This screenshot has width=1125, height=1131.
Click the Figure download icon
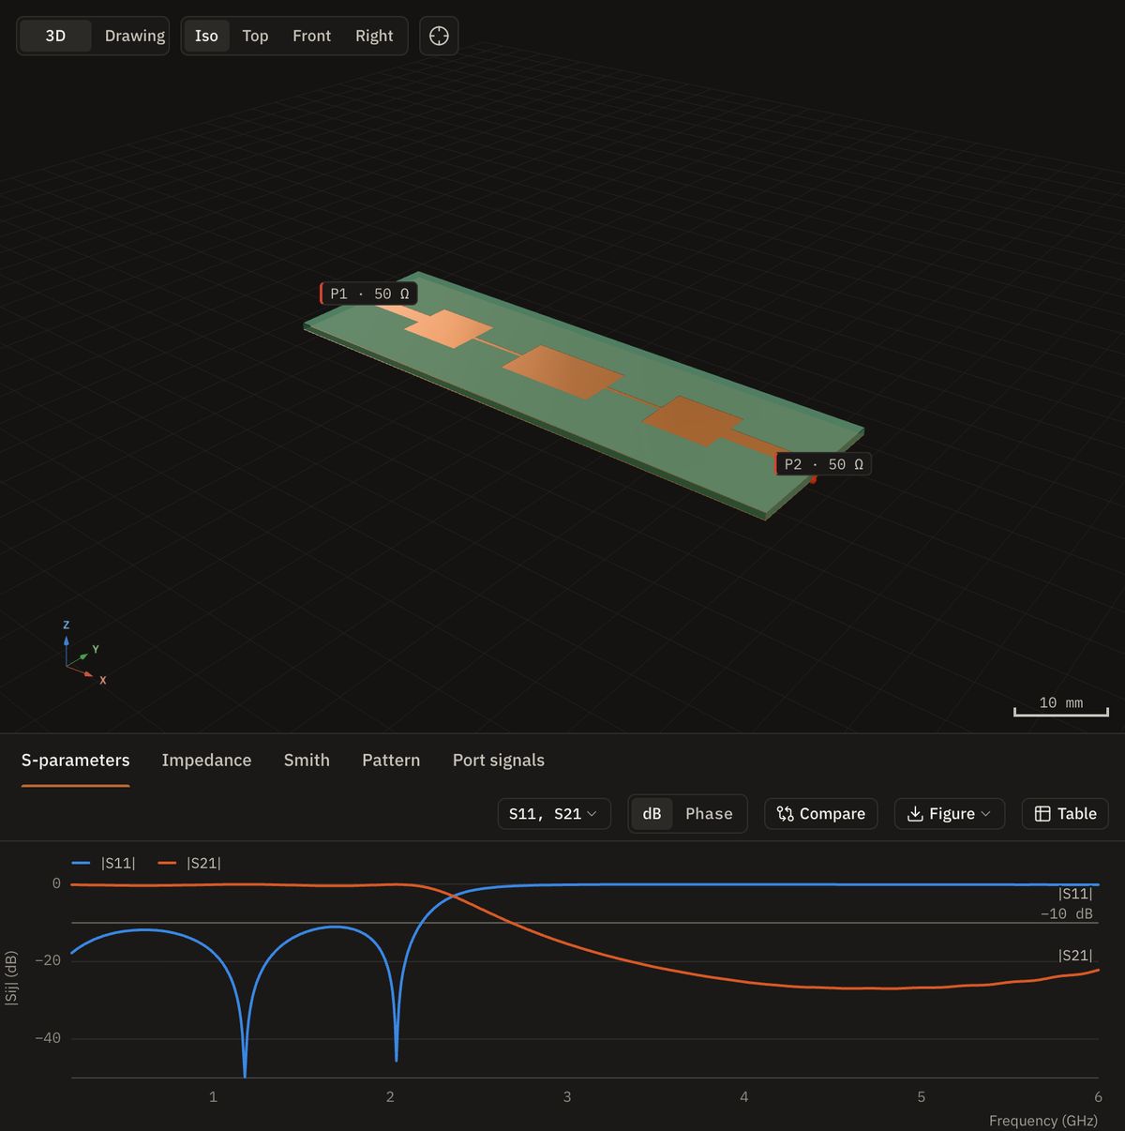click(915, 814)
